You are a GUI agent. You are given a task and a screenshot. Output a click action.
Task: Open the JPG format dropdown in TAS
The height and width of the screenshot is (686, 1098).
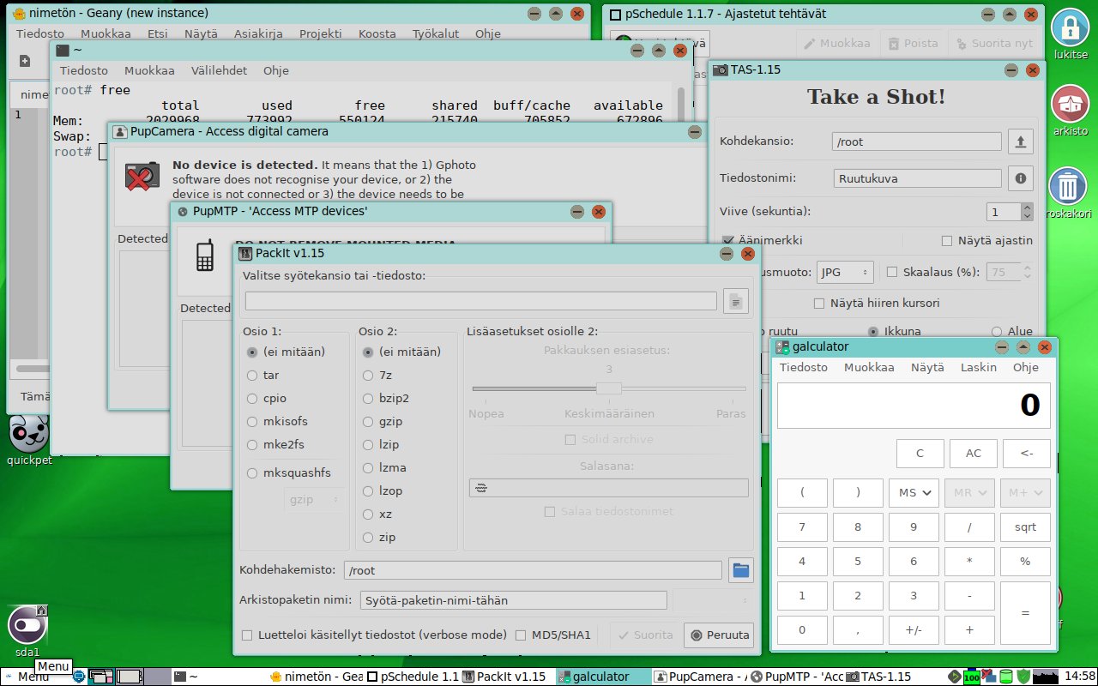[844, 272]
